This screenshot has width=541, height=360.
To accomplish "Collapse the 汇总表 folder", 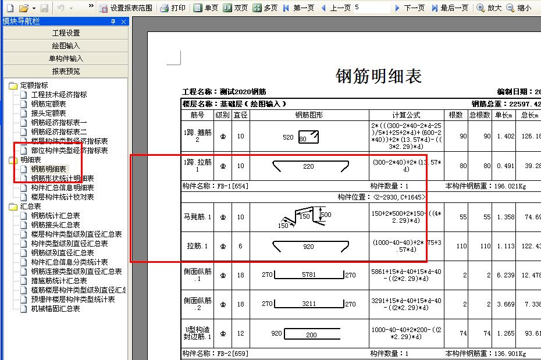I will 13,206.
